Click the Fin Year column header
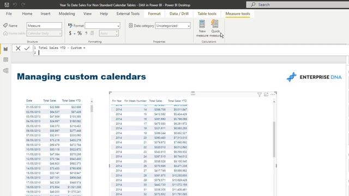The width and height of the screenshot is (349, 196). [x=117, y=101]
